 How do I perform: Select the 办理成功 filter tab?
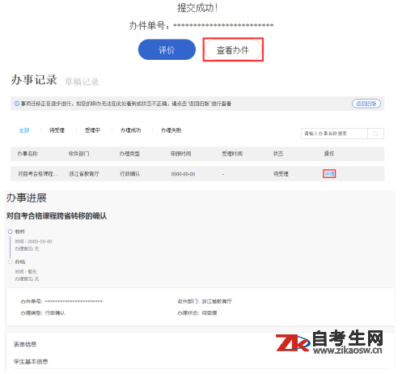point(130,130)
